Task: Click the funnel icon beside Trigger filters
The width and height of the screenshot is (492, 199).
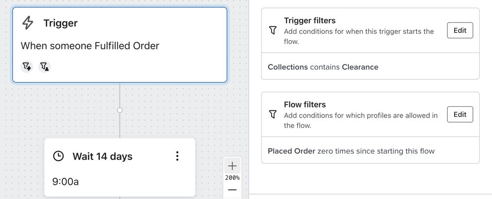Action: tap(273, 30)
